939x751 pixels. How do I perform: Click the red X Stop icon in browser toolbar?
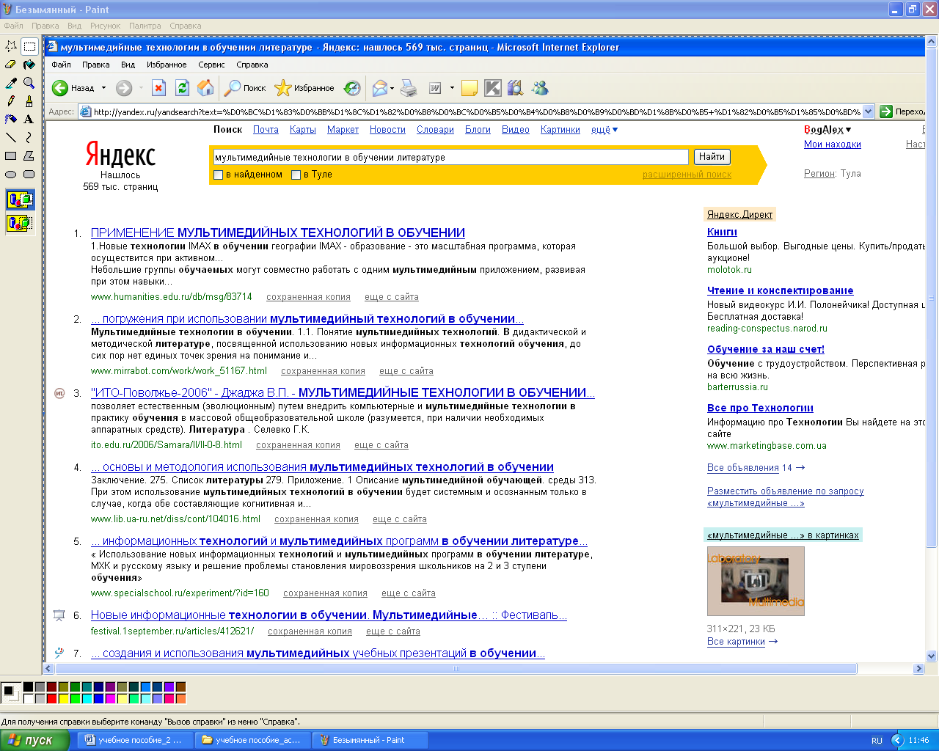(159, 88)
